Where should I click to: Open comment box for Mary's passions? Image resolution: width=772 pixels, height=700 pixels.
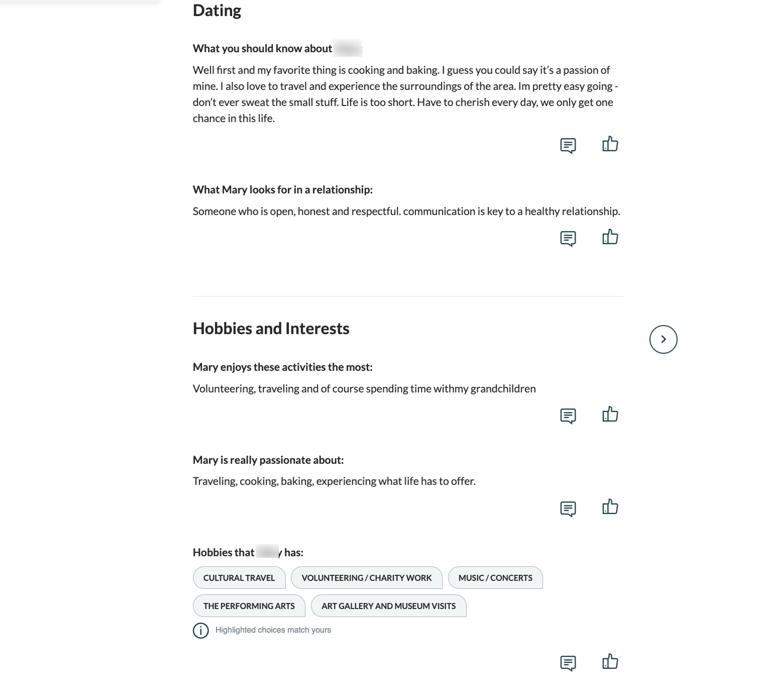pyautogui.click(x=568, y=508)
